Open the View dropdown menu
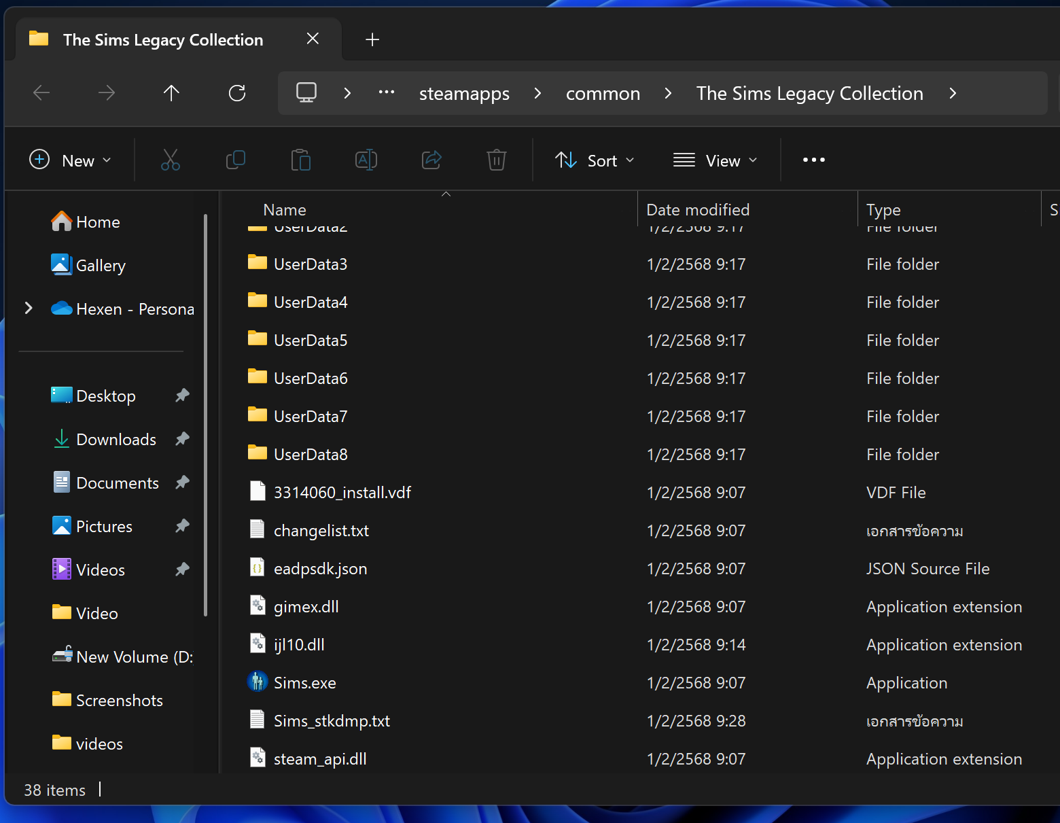Image resolution: width=1060 pixels, height=823 pixels. 715,160
